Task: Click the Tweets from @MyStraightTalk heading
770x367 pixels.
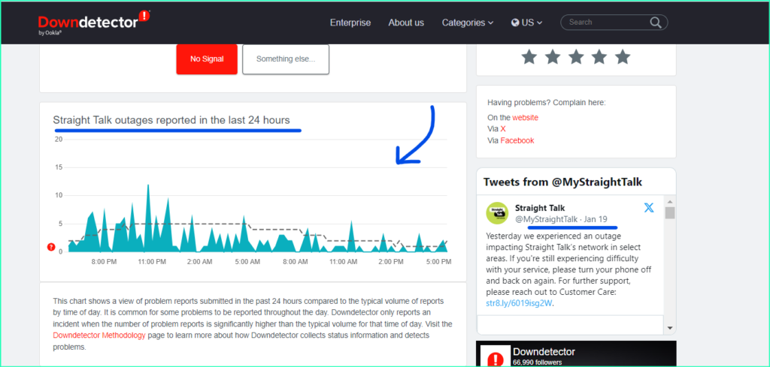Action: coord(562,182)
